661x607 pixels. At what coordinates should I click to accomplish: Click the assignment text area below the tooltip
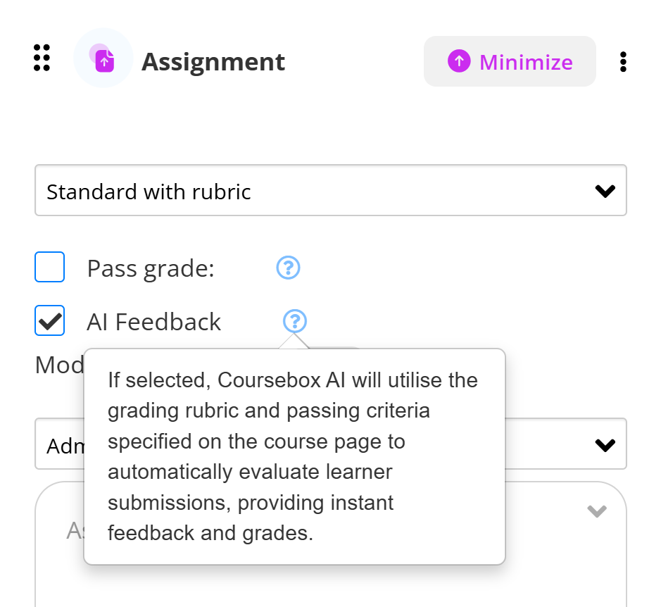(331, 584)
